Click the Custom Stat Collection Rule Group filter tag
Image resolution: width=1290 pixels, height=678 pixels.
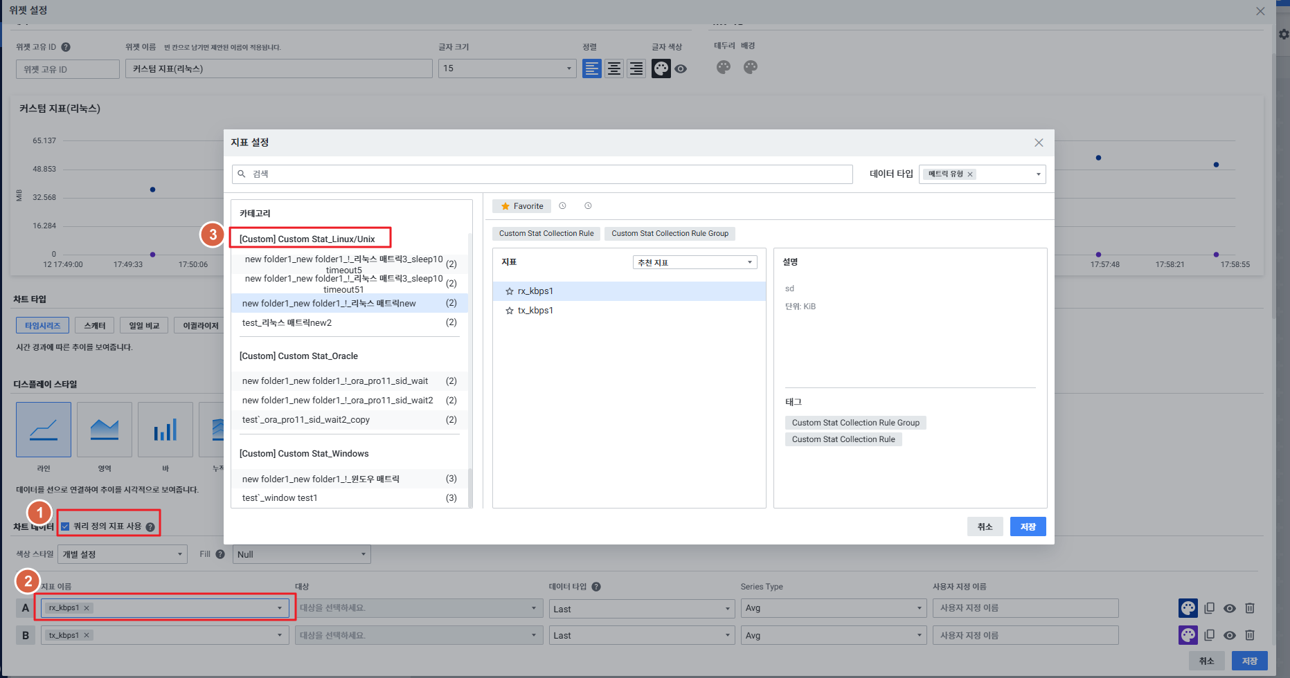(670, 234)
